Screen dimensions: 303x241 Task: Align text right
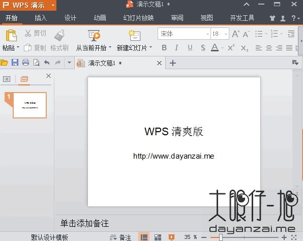(279, 48)
